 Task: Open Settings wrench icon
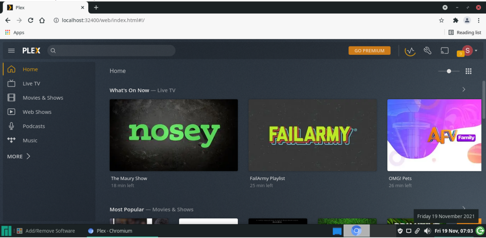[428, 51]
